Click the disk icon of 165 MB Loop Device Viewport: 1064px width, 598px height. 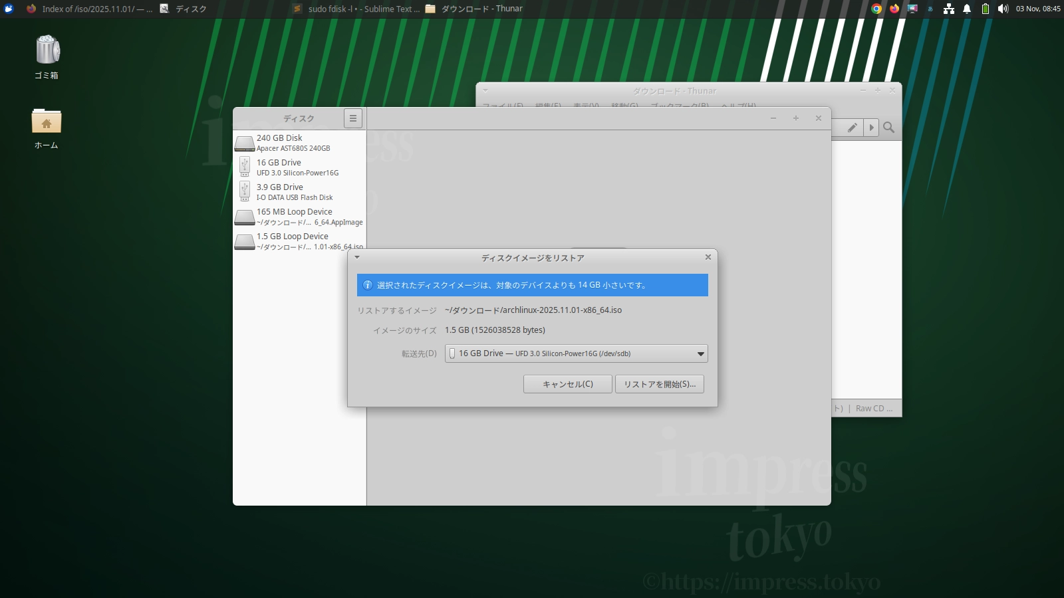[x=245, y=217]
